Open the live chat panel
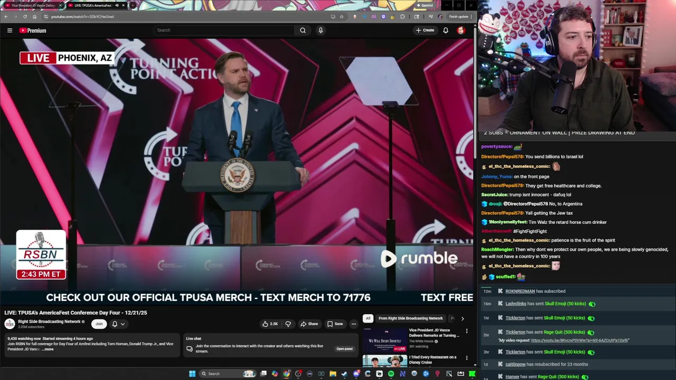Image resolution: width=676 pixels, height=380 pixels. (x=344, y=349)
